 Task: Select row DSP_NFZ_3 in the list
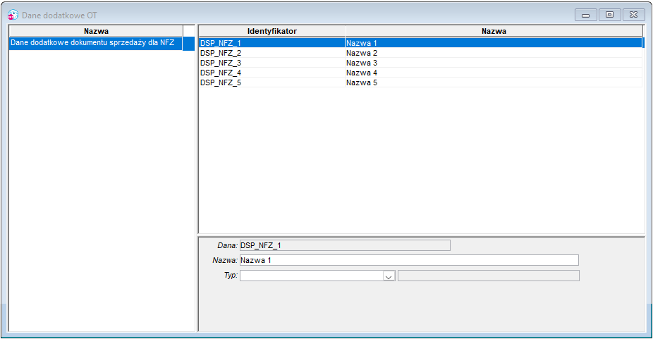420,63
